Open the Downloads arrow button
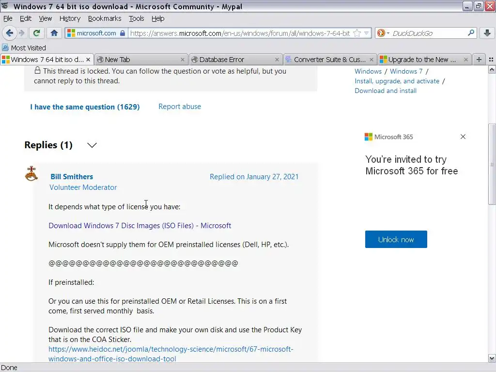This screenshot has height=372, width=496. point(487,33)
